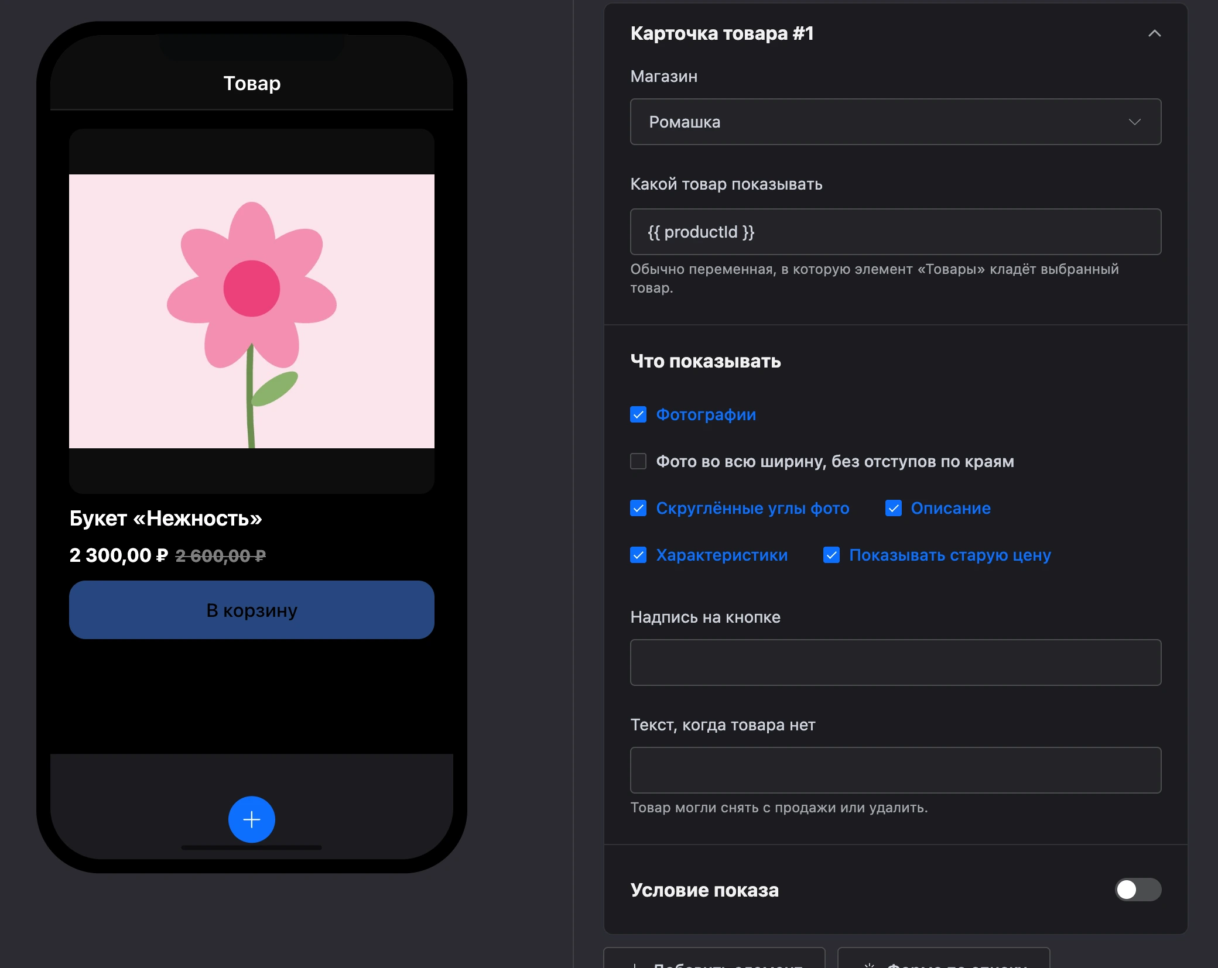Click the Какой товар показывать input field
The width and height of the screenshot is (1218, 968).
pos(895,232)
